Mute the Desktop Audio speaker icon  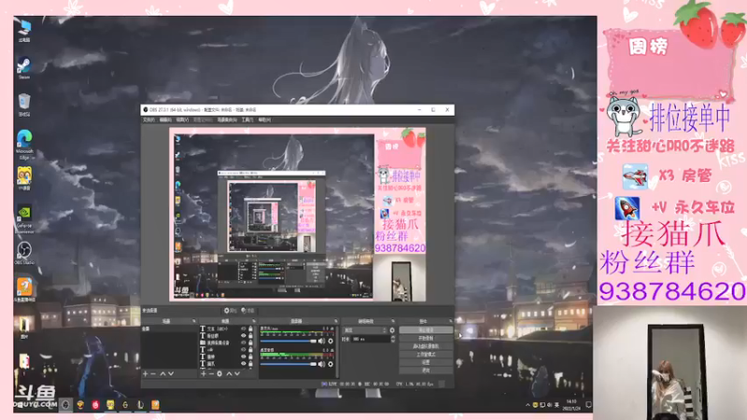(x=321, y=364)
